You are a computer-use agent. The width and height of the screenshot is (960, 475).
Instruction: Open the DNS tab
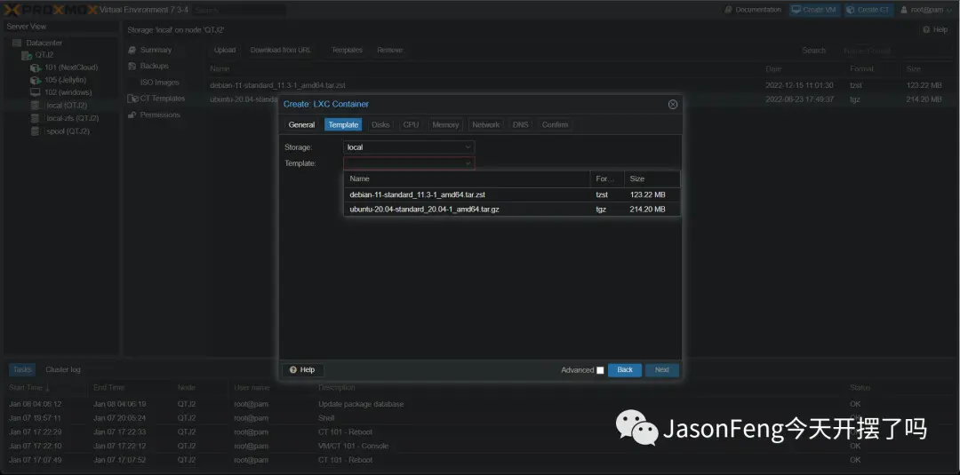[520, 124]
